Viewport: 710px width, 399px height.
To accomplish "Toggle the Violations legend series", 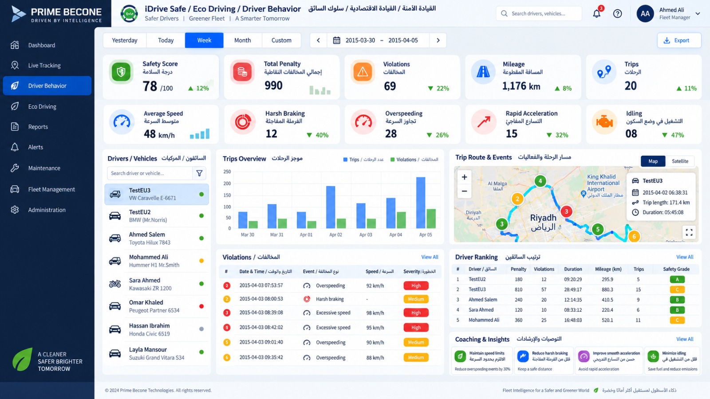I will coord(414,160).
